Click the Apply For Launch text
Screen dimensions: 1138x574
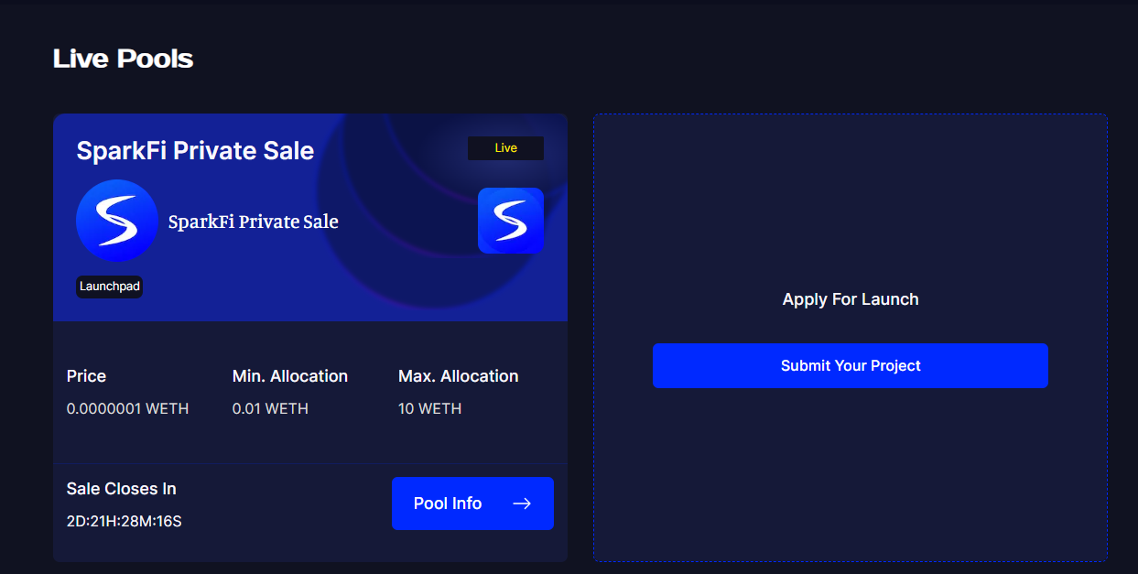click(x=850, y=299)
